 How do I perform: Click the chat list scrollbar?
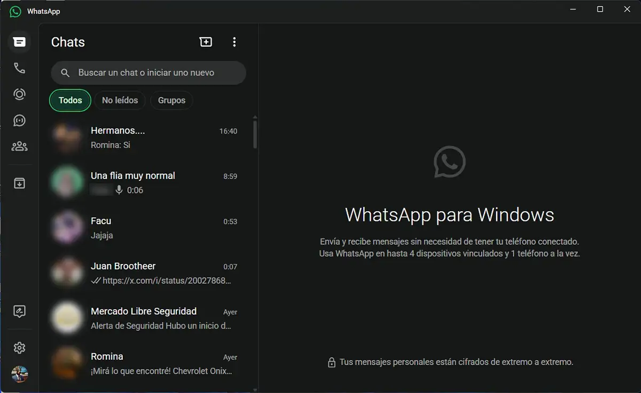point(255,134)
